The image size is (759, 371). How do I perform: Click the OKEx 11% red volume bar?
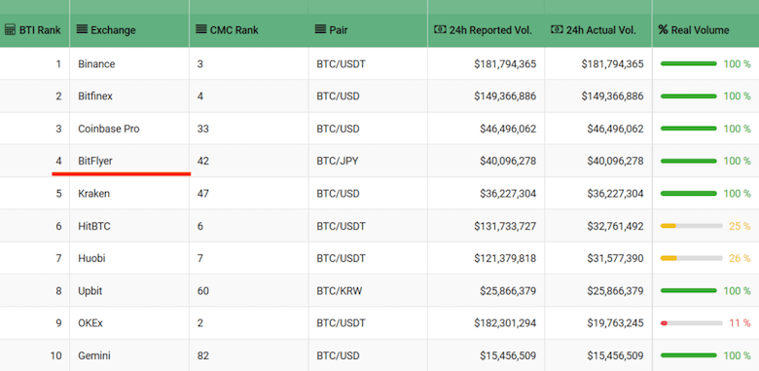tap(691, 322)
